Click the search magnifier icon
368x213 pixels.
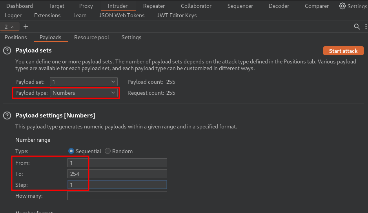click(x=357, y=27)
